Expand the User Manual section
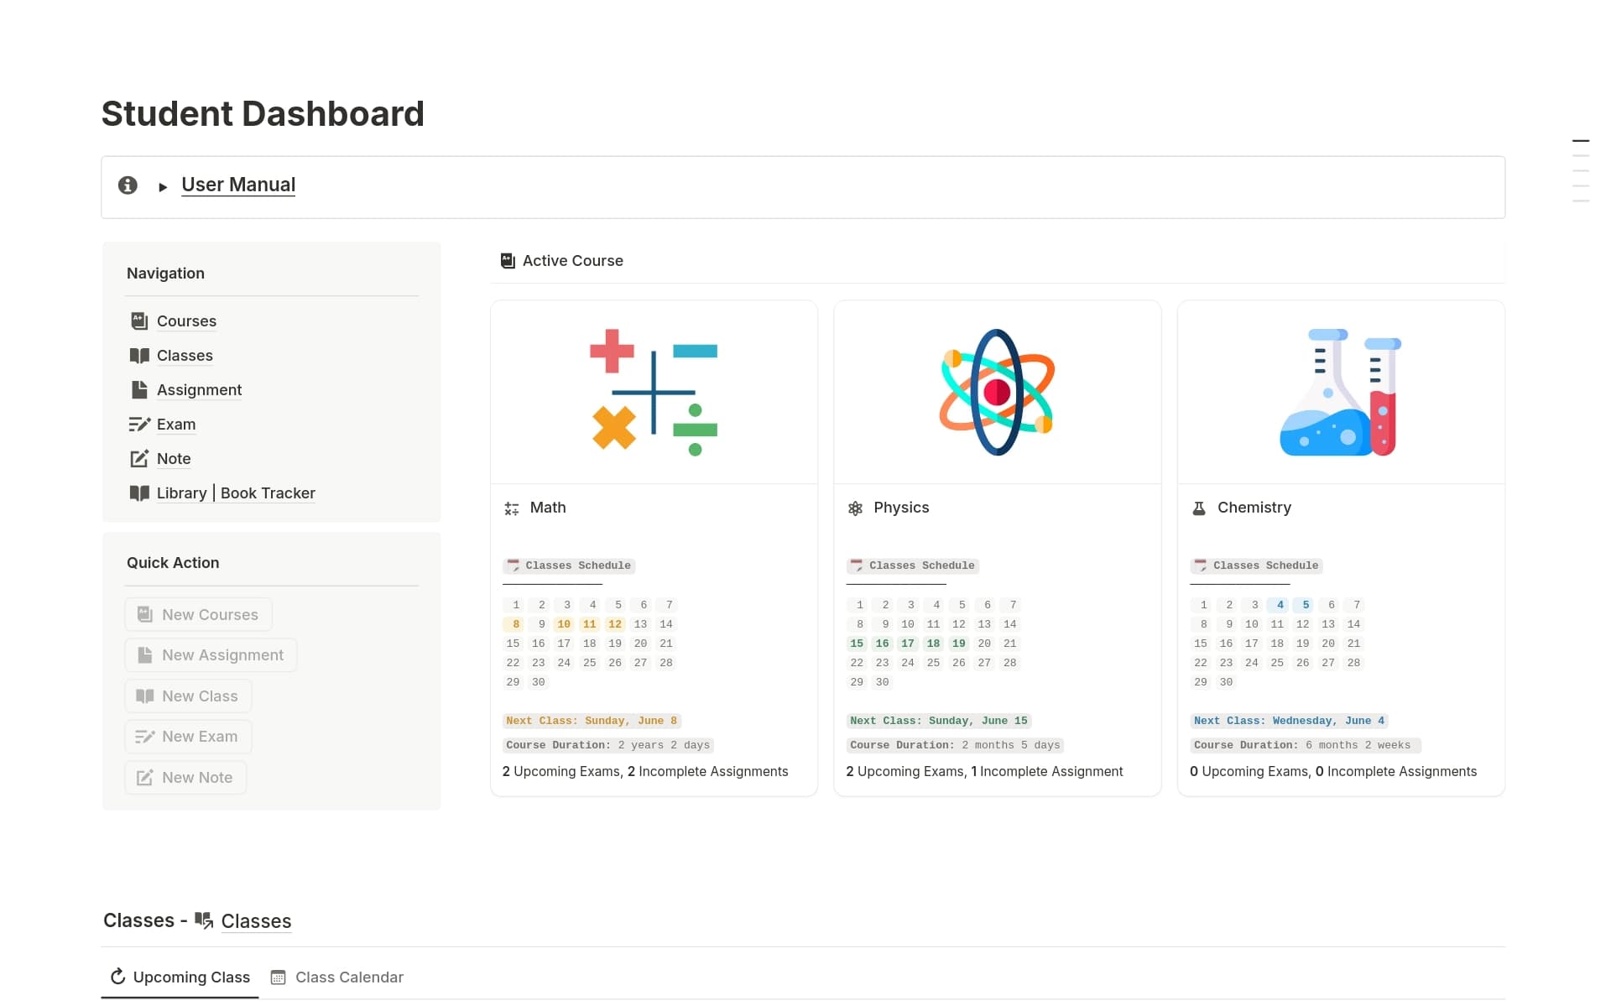 click(x=162, y=186)
